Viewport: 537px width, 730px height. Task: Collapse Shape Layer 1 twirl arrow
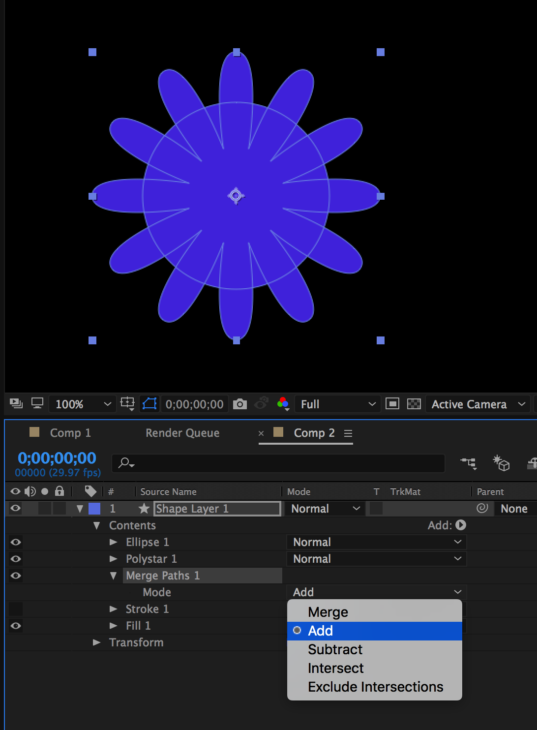(x=80, y=509)
